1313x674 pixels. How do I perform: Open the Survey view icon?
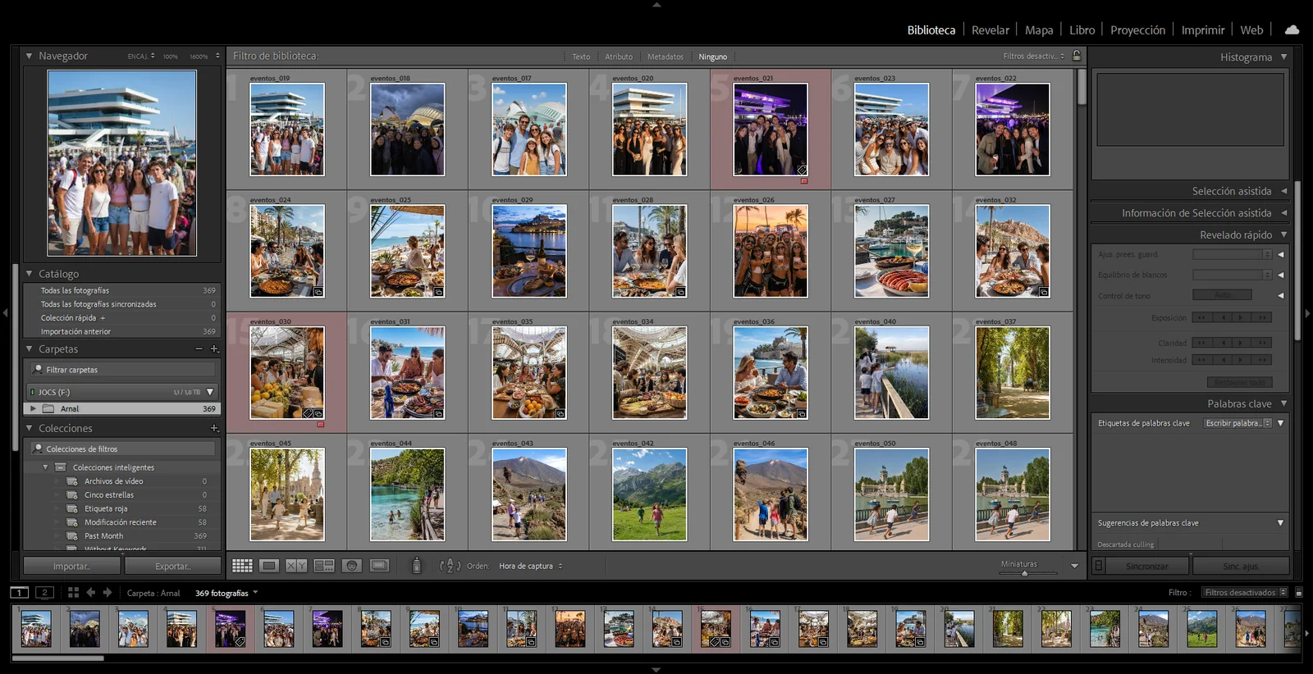tap(324, 566)
